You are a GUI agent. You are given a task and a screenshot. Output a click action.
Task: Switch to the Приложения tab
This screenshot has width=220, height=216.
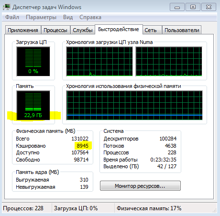point(23,30)
